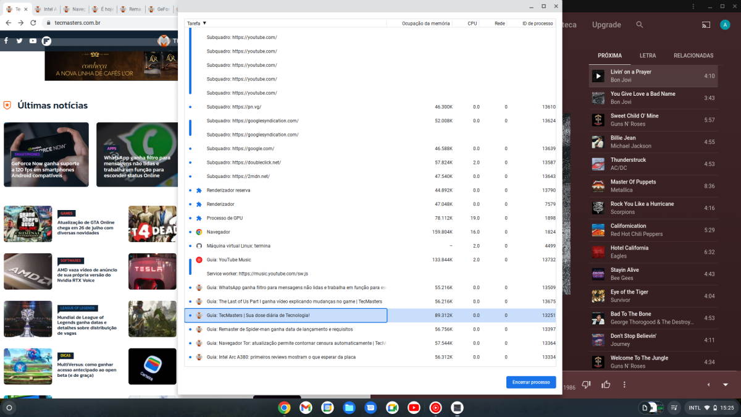Close the active TecMasters tab
Viewport: 741px width, 417px height.
pyautogui.click(x=26, y=9)
